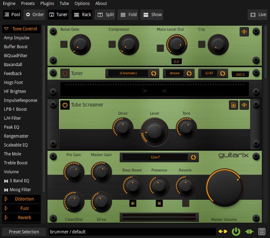Collapse the Tube Screamer rack unit
Screen dimensions: 270x238
pos(244,105)
